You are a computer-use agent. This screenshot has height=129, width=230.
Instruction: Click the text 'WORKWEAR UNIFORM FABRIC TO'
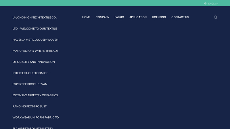[x=36, y=118]
